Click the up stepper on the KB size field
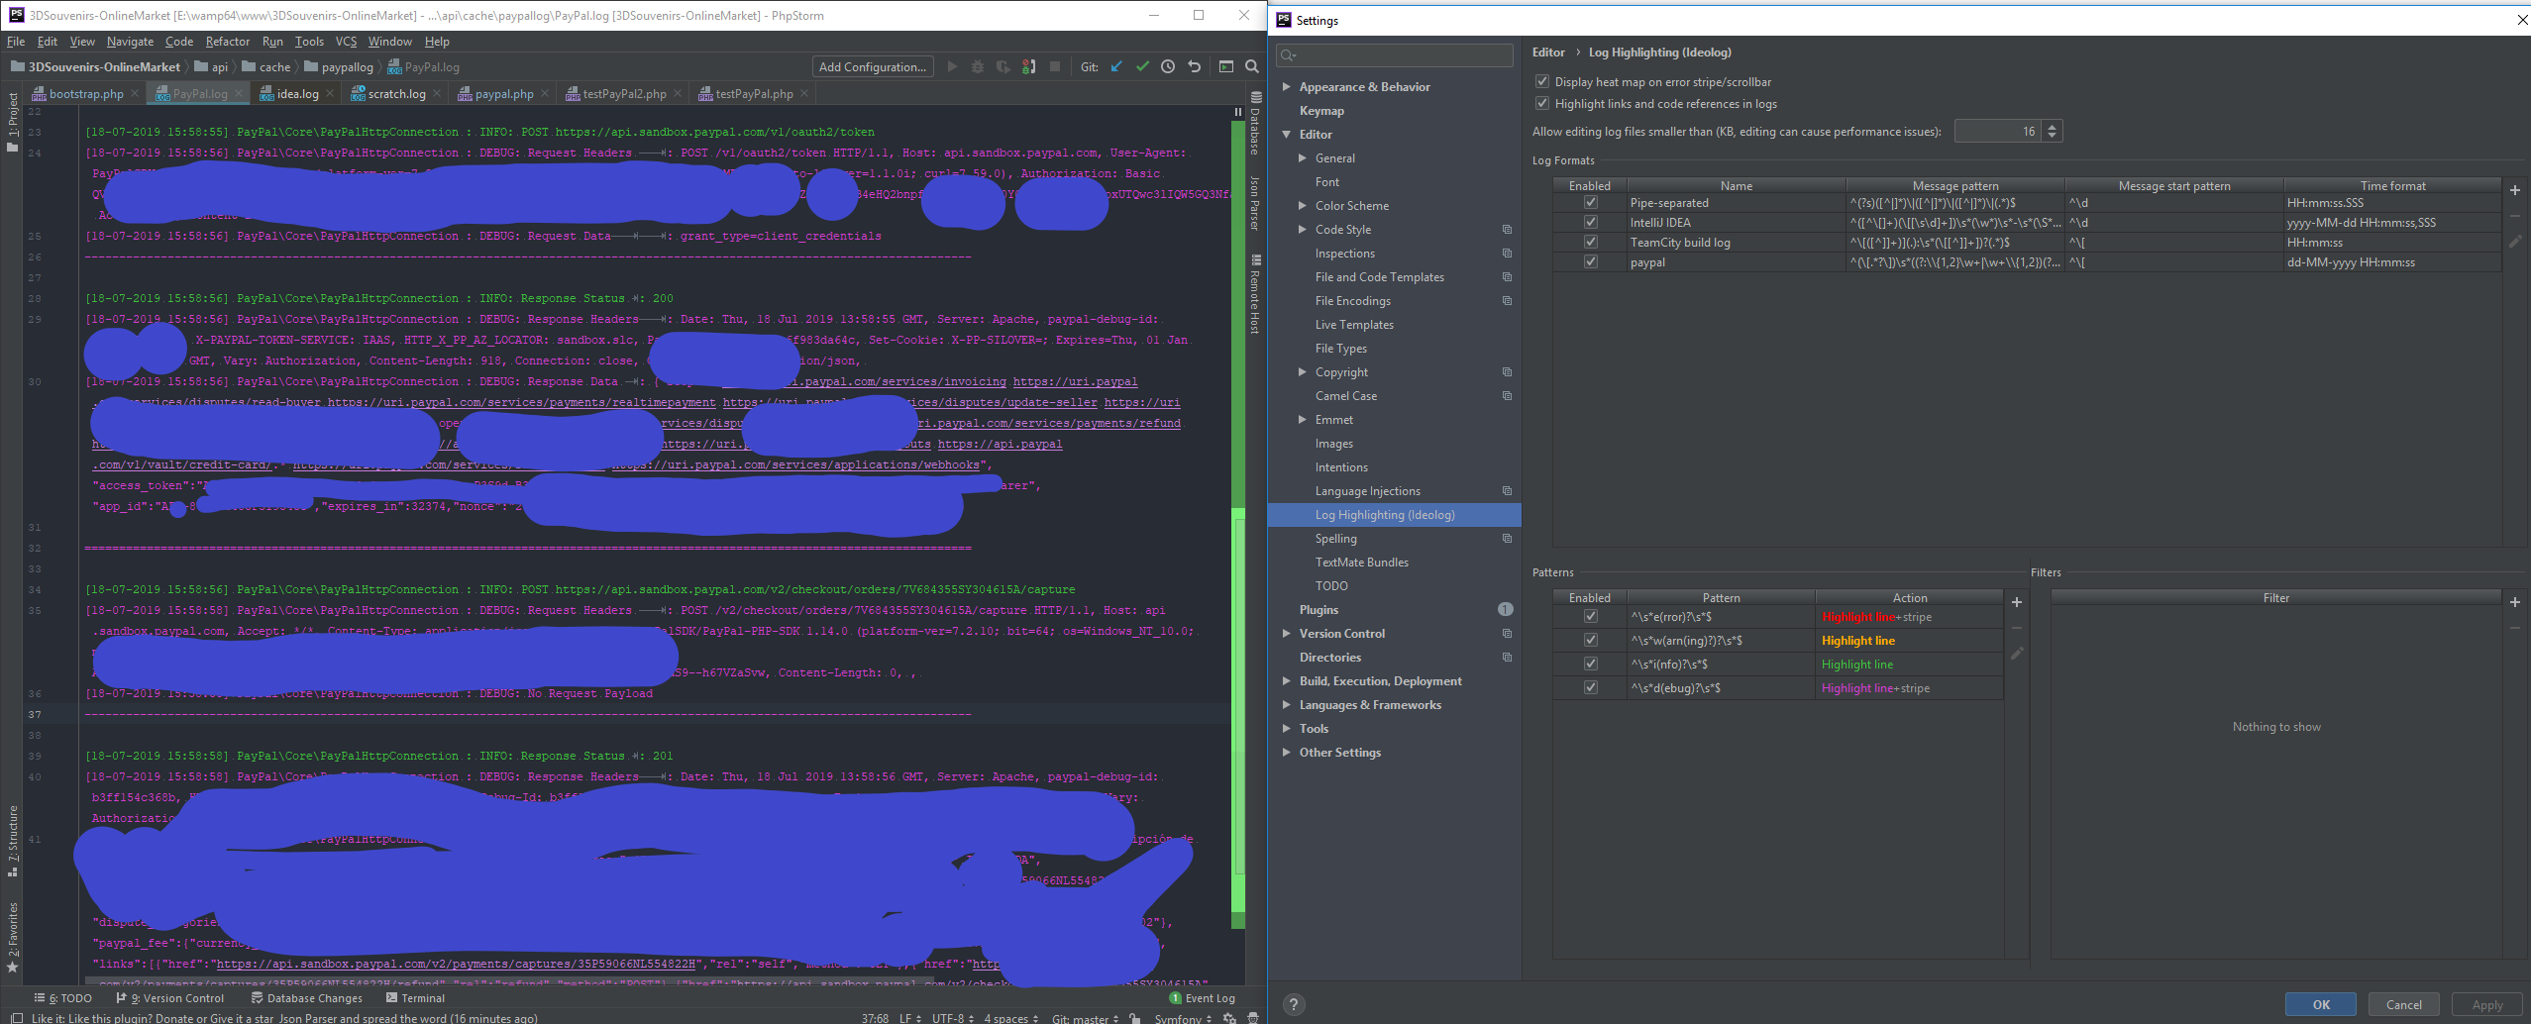 [x=2053, y=126]
